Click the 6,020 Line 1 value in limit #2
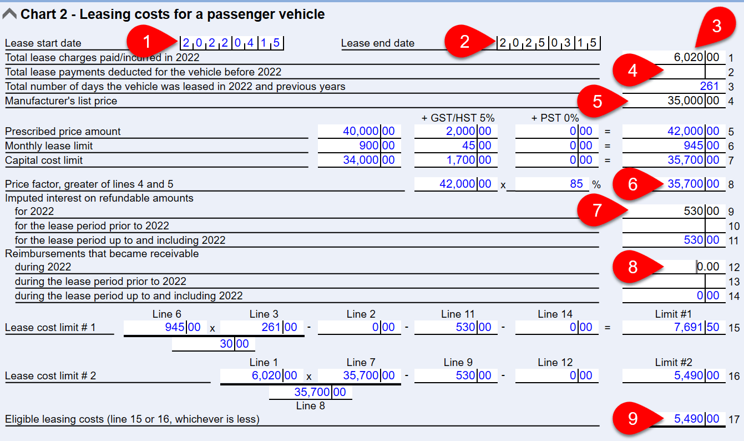The height and width of the screenshot is (441, 744). pyautogui.click(x=261, y=375)
